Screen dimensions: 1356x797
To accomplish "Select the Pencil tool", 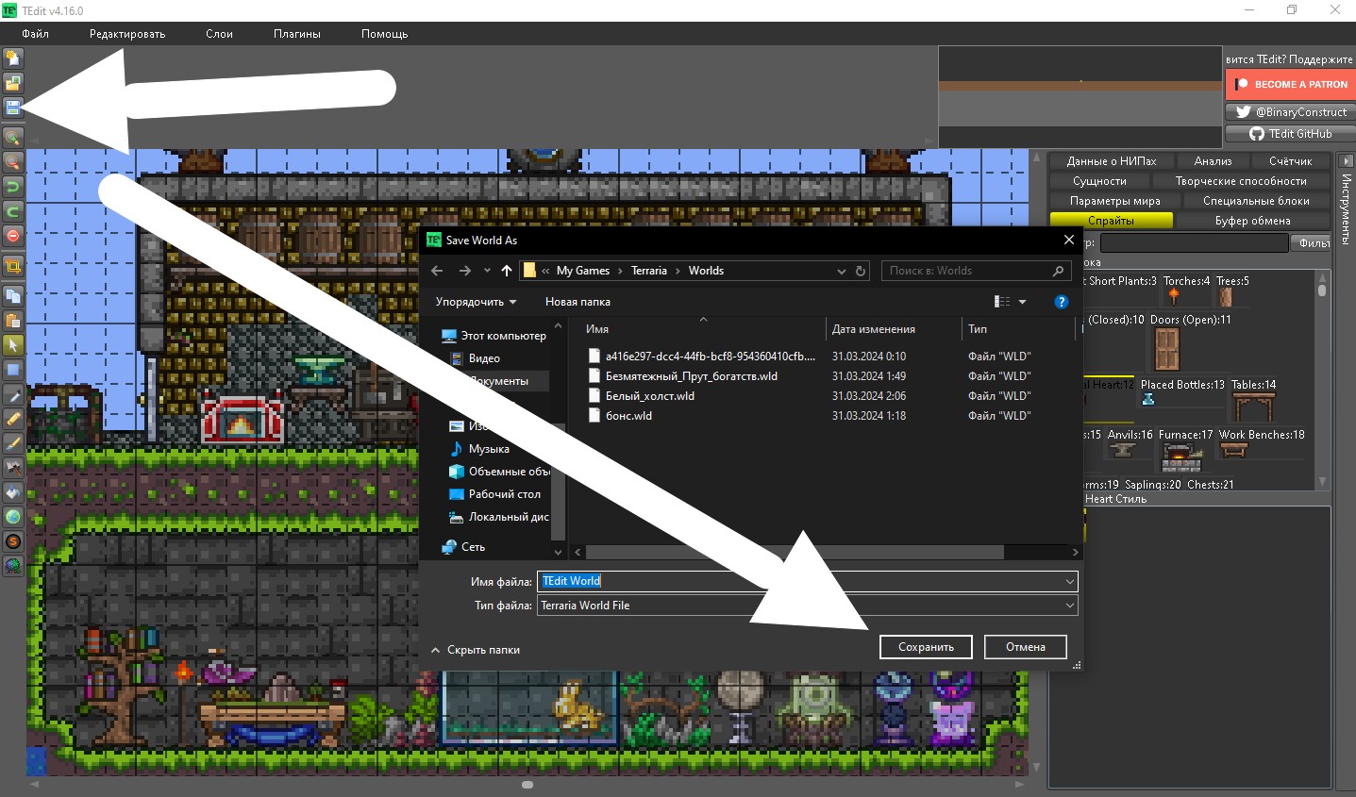I will click(x=13, y=419).
